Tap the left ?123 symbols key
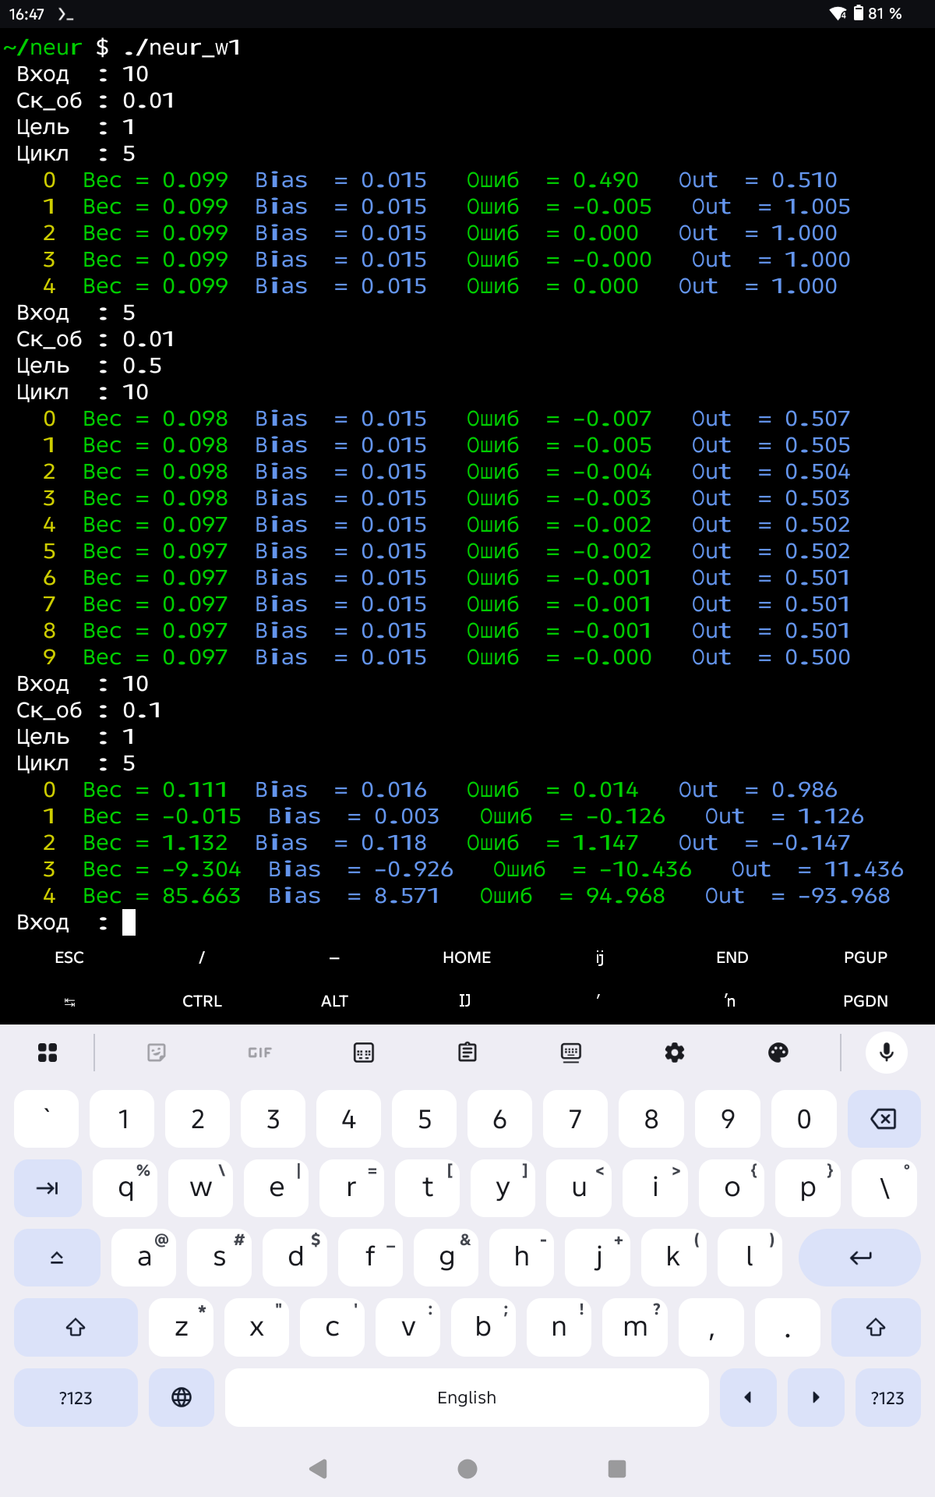This screenshot has width=935, height=1497. 76,1397
